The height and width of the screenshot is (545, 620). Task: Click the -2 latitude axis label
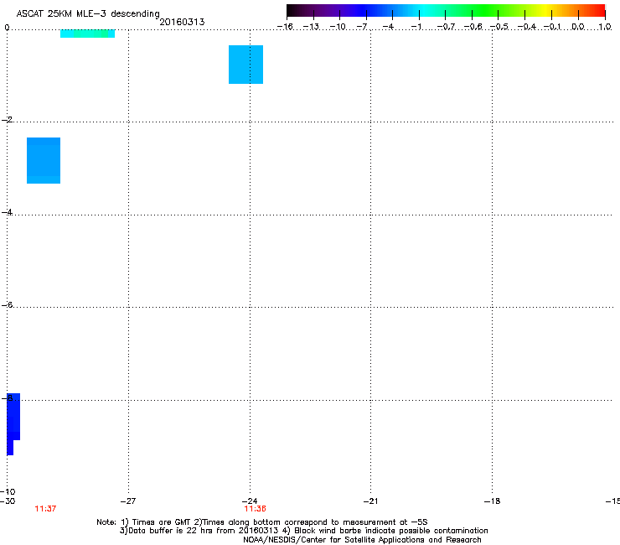[7, 120]
